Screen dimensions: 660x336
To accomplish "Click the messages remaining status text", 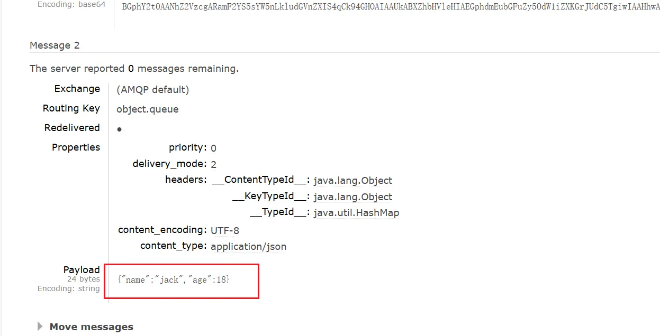I will pyautogui.click(x=134, y=69).
